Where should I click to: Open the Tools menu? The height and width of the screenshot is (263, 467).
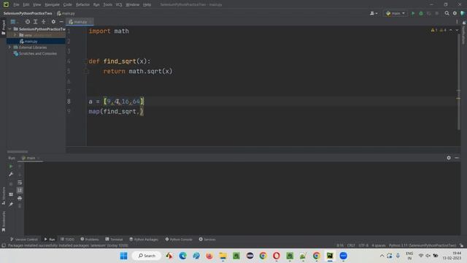108,4
